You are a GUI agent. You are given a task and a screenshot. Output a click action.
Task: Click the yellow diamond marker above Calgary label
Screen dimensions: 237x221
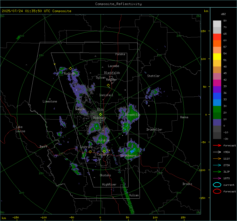(104, 151)
